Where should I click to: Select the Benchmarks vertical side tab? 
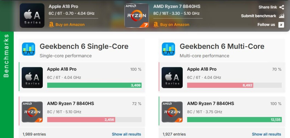click(7, 56)
